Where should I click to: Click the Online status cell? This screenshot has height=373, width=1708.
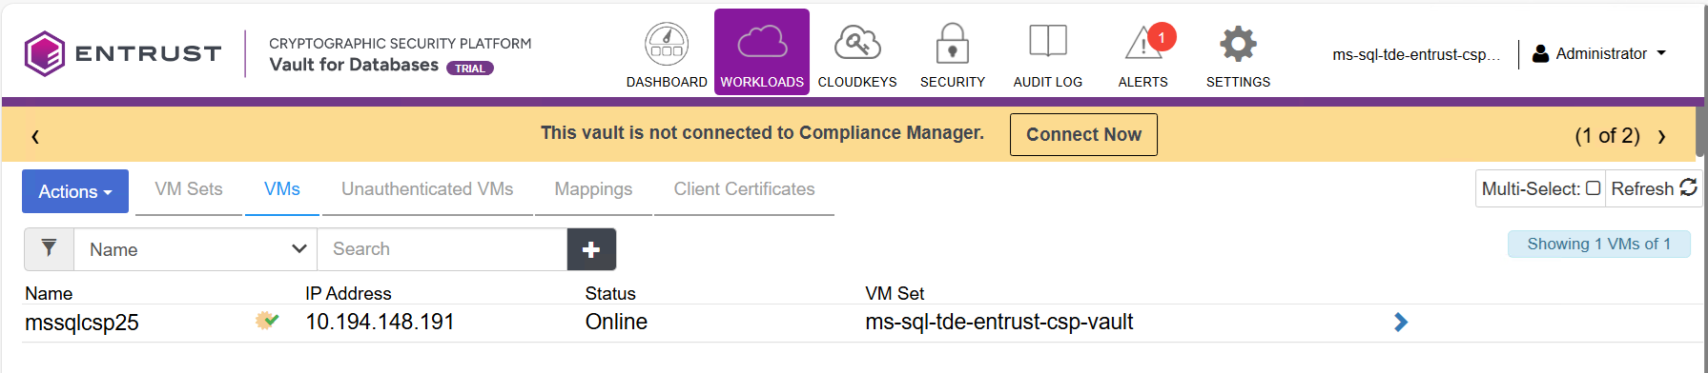(x=616, y=322)
